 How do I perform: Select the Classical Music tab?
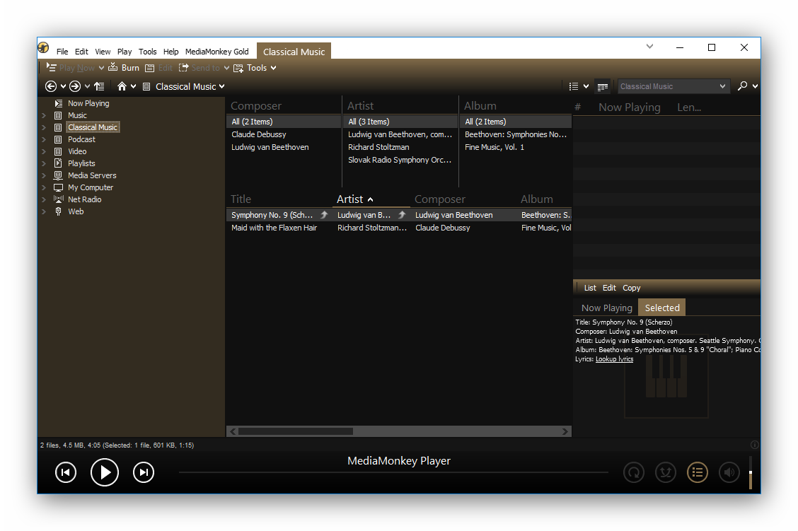pyautogui.click(x=294, y=52)
